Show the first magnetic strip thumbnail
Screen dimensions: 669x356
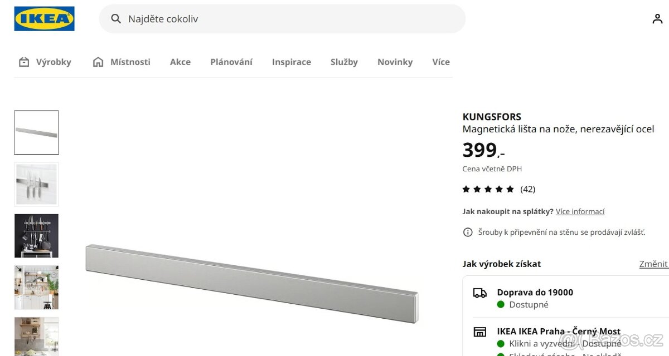pos(36,132)
